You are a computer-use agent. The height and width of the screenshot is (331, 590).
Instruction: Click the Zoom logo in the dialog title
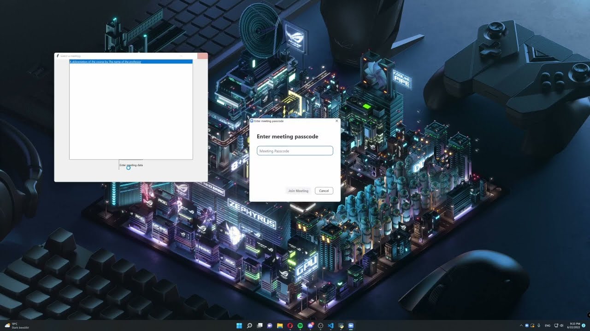(252, 121)
